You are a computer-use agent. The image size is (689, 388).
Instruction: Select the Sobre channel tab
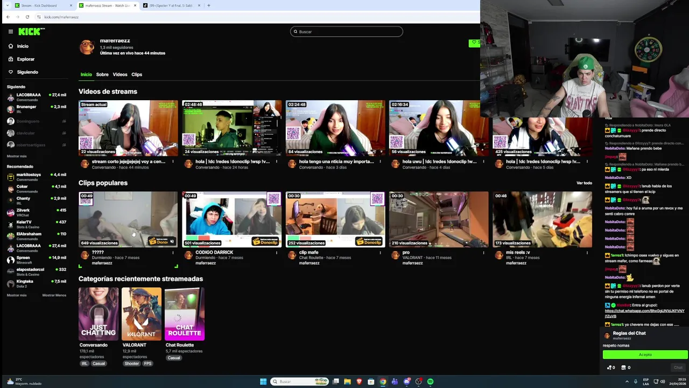pyautogui.click(x=102, y=74)
